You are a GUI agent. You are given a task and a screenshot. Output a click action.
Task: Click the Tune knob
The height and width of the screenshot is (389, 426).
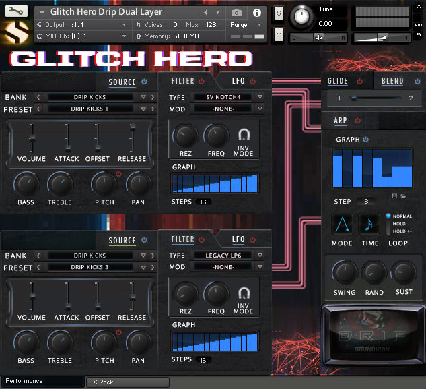[301, 16]
